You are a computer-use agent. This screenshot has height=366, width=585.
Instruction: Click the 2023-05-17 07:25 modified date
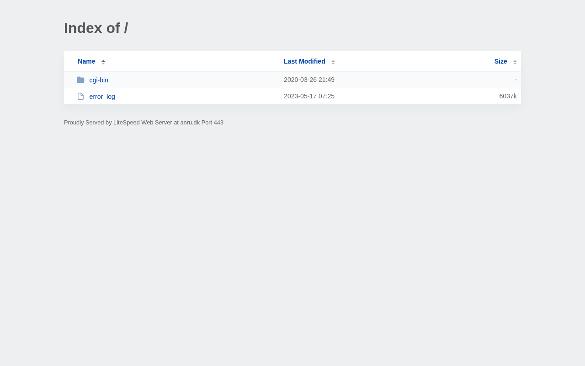tap(309, 96)
